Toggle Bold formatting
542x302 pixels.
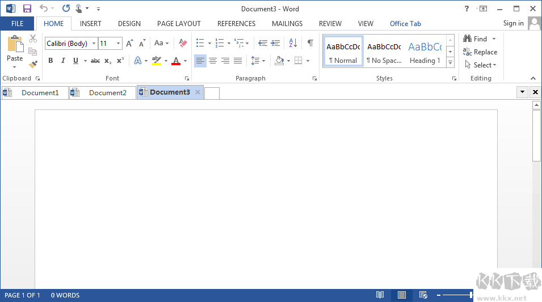tap(51, 61)
